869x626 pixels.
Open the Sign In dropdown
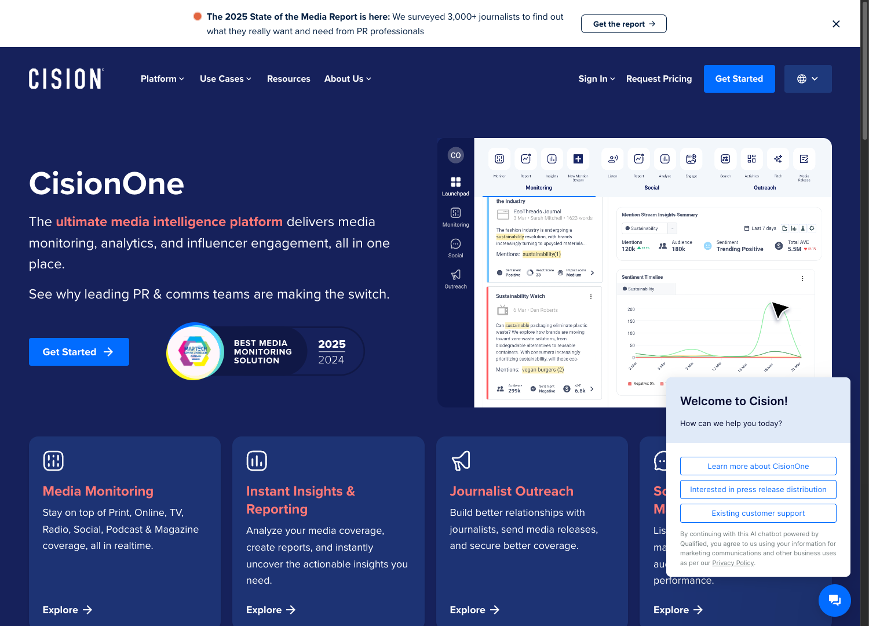(596, 79)
